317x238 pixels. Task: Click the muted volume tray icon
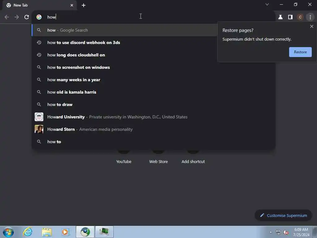286,232
